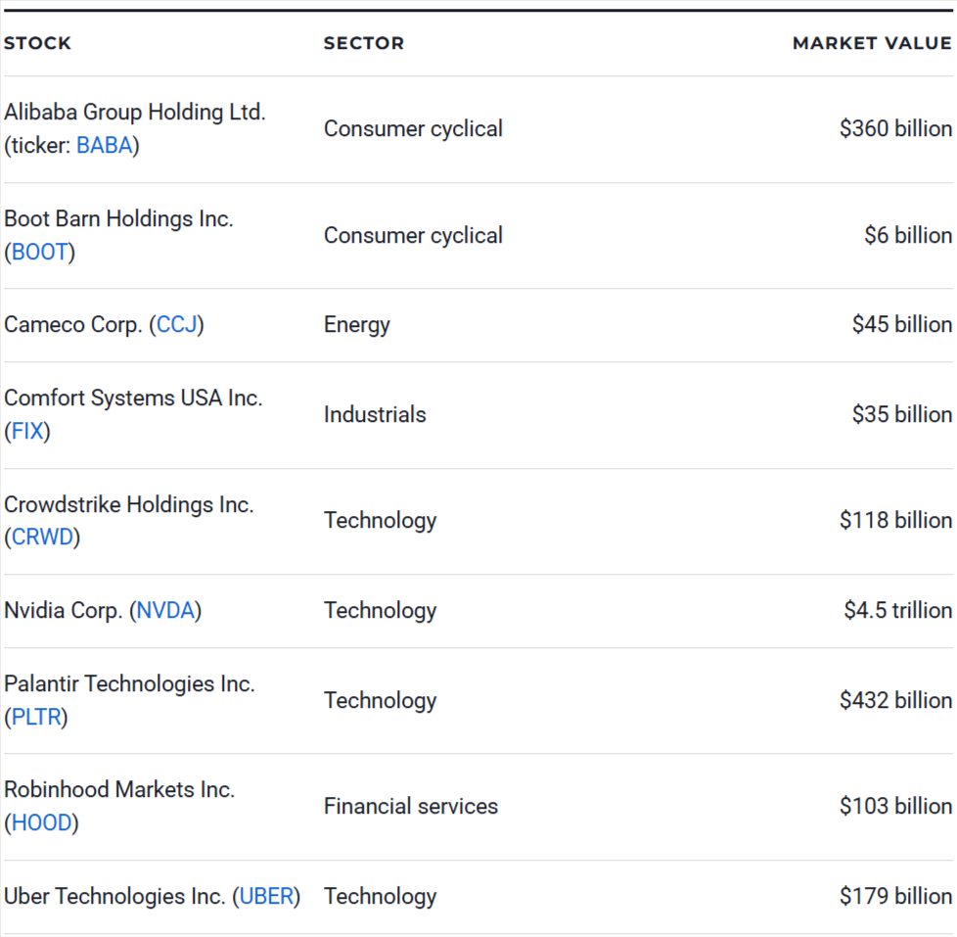Click the $103 billion market value
The image size is (957, 937).
coord(896,806)
